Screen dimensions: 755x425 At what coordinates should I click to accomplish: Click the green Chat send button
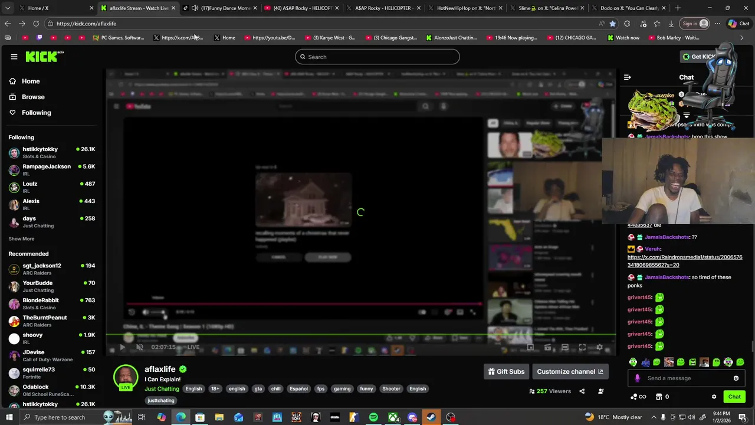pyautogui.click(x=734, y=397)
